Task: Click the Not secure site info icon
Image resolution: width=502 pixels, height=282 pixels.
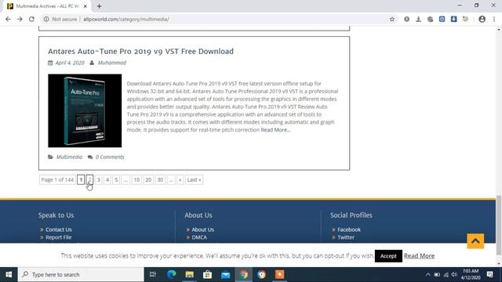Action: click(x=46, y=19)
